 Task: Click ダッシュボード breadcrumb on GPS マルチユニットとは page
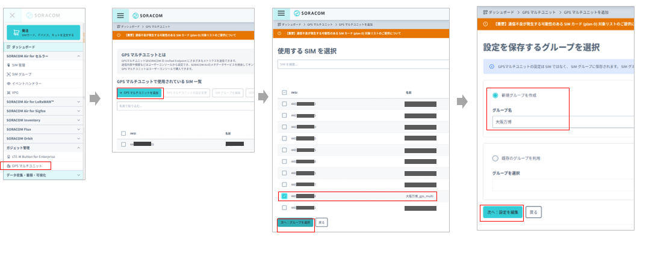coord(129,26)
